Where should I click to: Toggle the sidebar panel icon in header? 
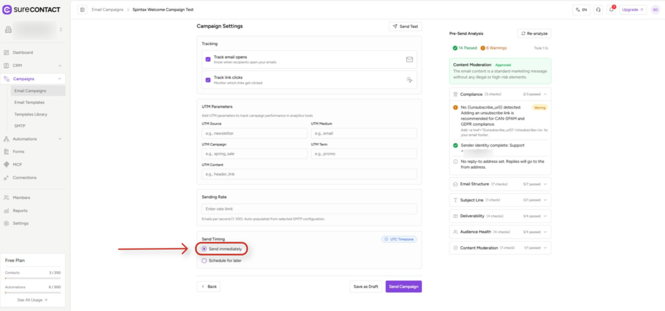pyautogui.click(x=83, y=9)
